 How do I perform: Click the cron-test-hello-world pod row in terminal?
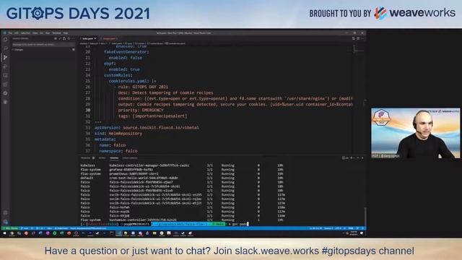pyautogui.click(x=182, y=178)
